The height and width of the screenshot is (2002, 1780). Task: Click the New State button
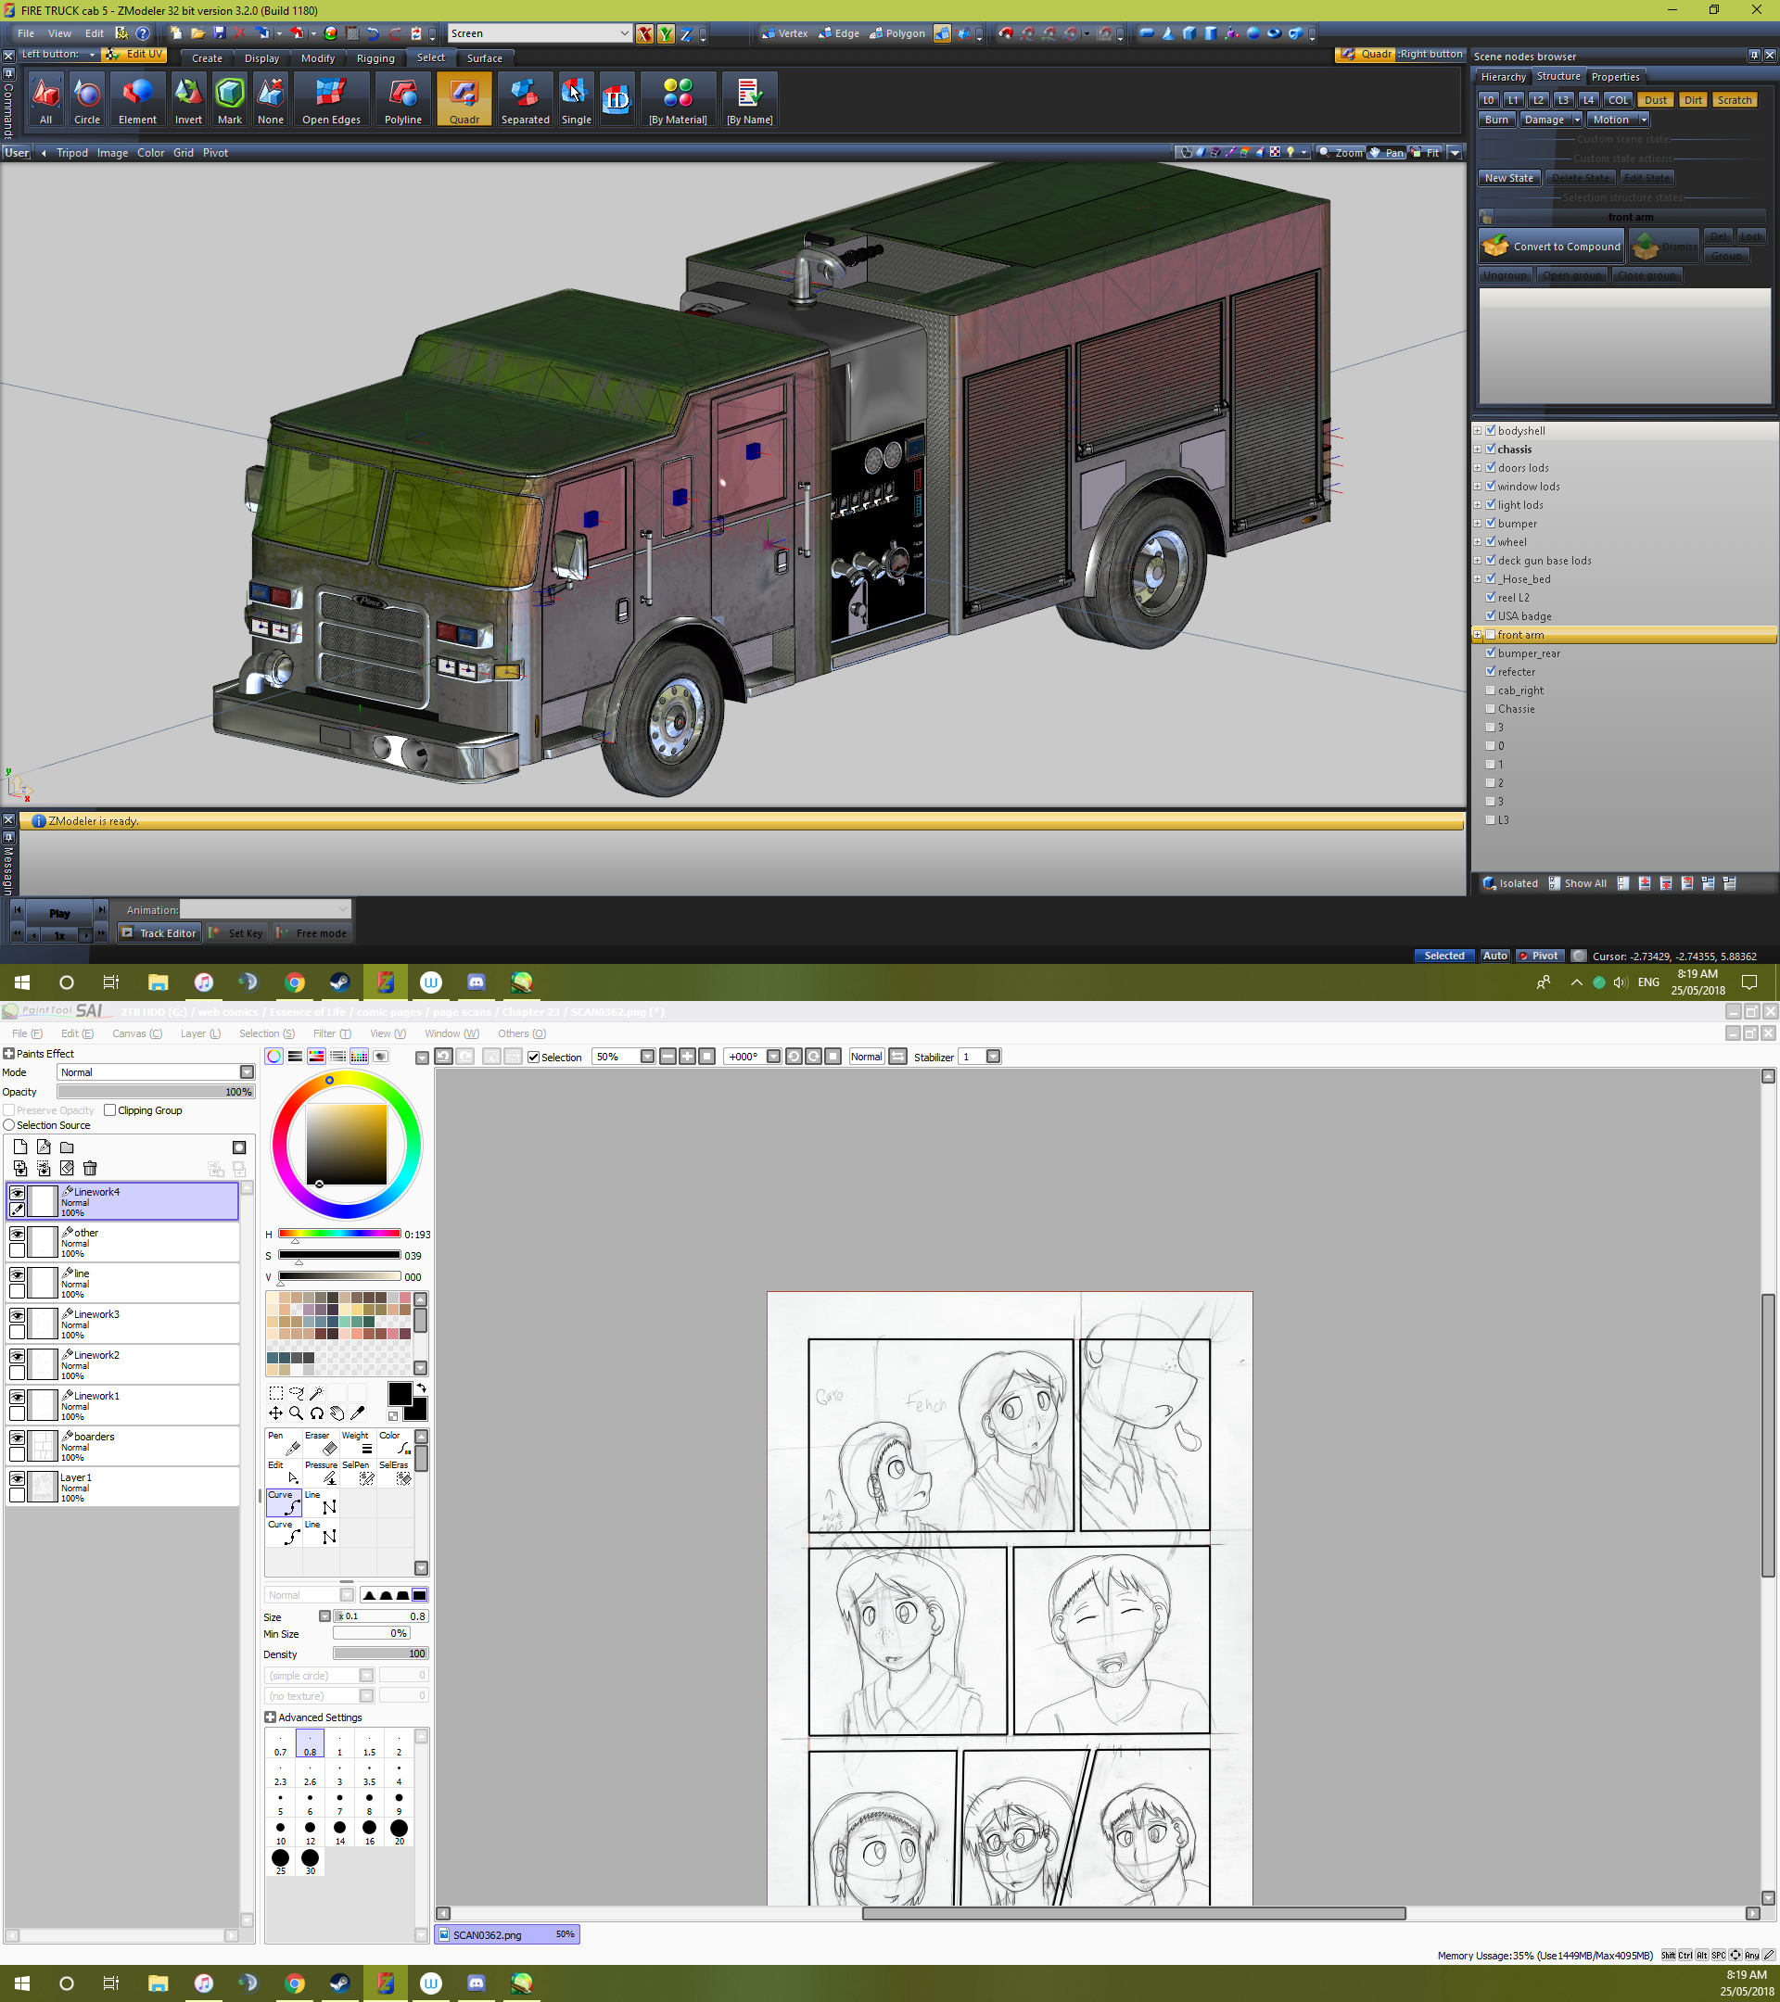pyautogui.click(x=1507, y=178)
